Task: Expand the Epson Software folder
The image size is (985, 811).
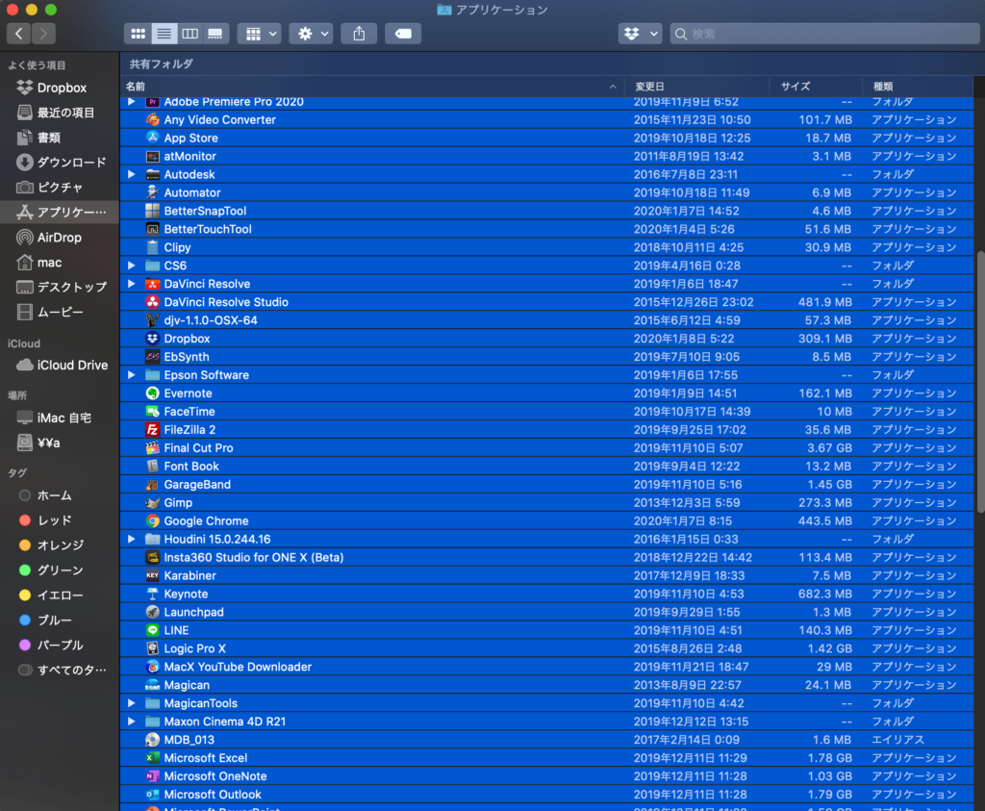Action: click(x=131, y=375)
